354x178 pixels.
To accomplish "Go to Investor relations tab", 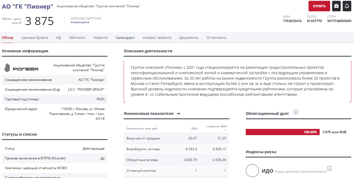I will click(157, 38).
